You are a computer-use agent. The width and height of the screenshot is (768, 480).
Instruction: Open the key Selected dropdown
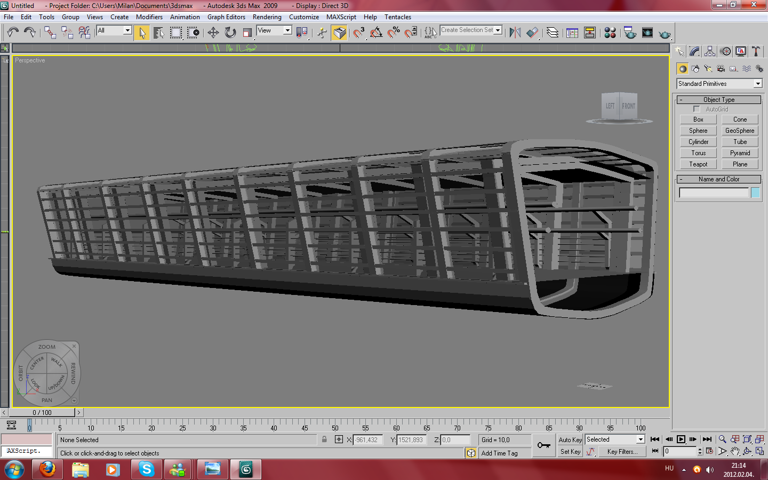click(615, 439)
